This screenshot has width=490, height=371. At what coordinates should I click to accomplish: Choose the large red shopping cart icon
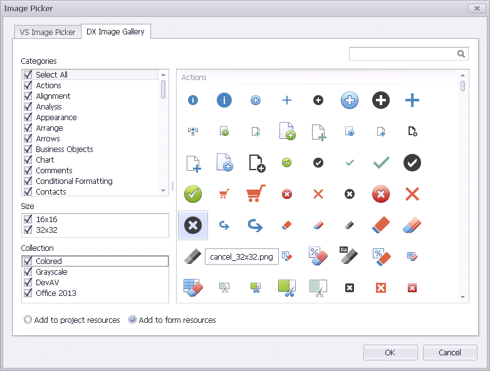(256, 194)
